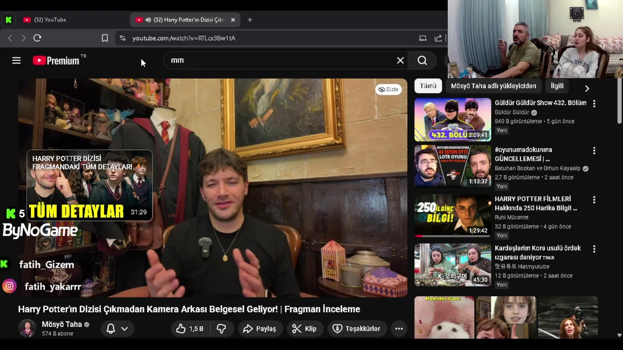Viewport: 623px width, 350px height.
Task: Open picture-in-picture icon in address bar
Action: click(x=423, y=38)
